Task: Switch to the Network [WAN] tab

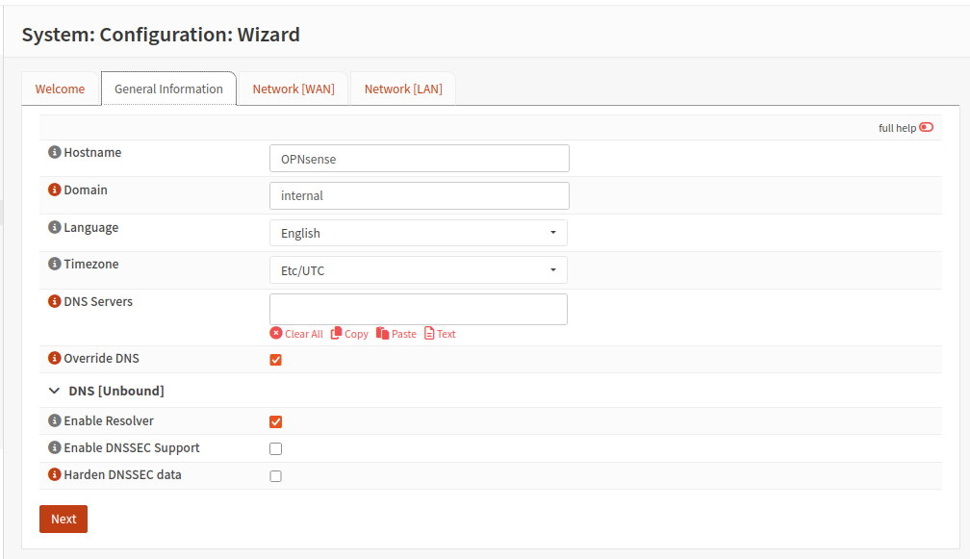Action: click(x=294, y=89)
